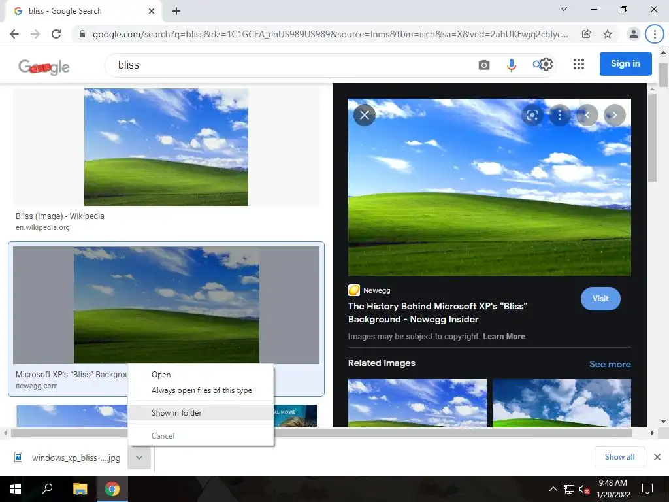Show hidden system tray icons
The width and height of the screenshot is (669, 502).
(x=553, y=489)
